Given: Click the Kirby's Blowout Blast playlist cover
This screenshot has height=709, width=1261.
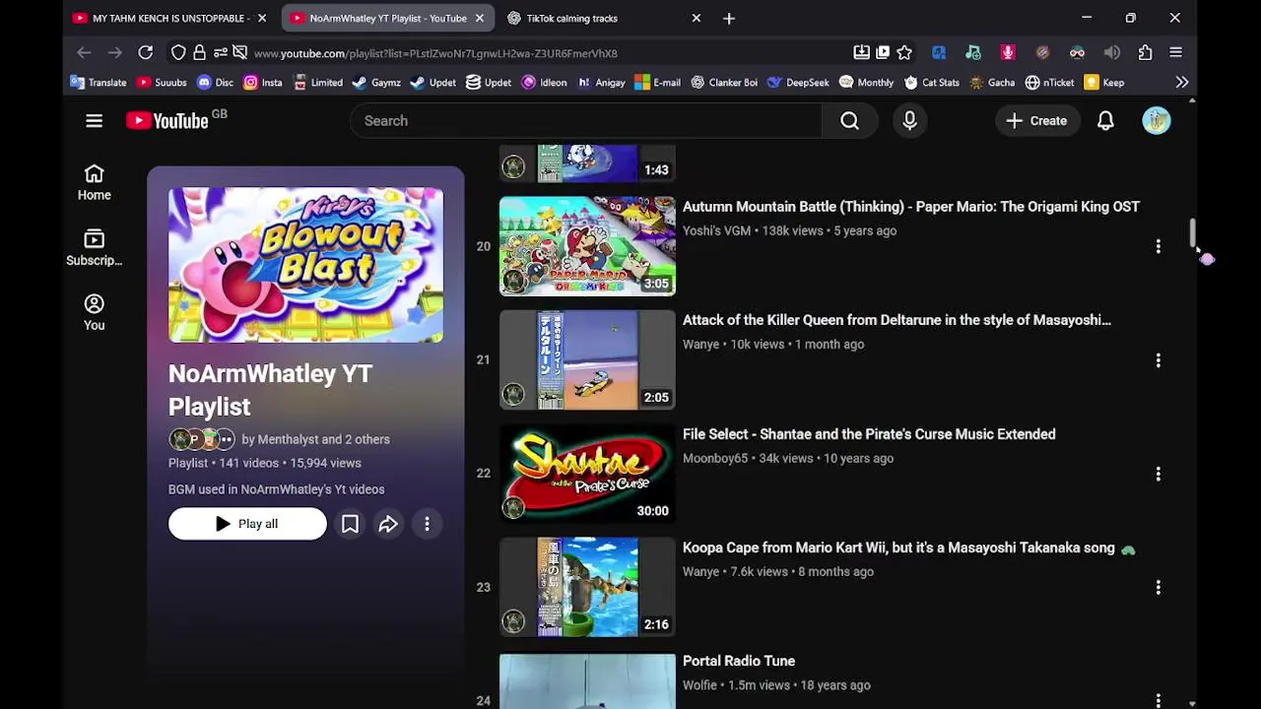Looking at the screenshot, I should (305, 265).
